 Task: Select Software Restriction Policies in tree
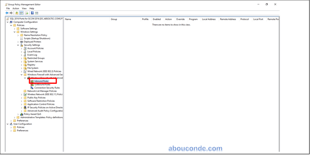coord(41,101)
